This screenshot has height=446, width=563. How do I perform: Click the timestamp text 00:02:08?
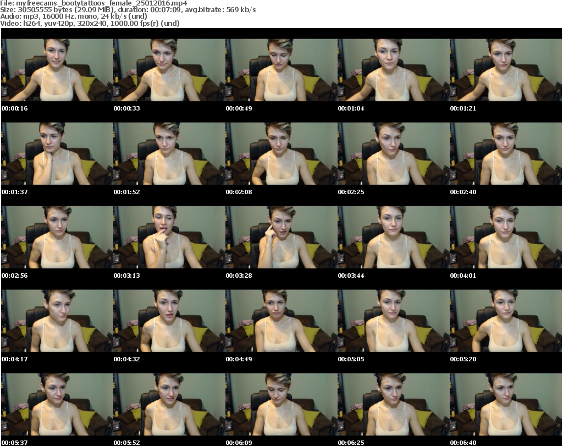(239, 192)
